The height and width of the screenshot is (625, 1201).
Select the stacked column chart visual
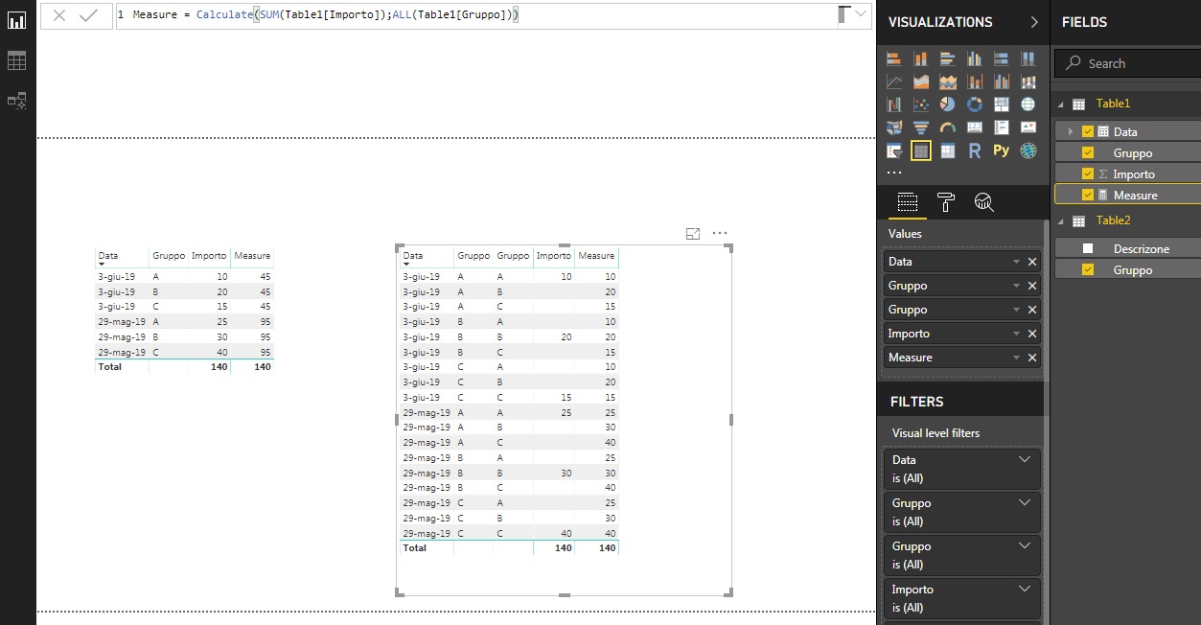[x=921, y=58]
